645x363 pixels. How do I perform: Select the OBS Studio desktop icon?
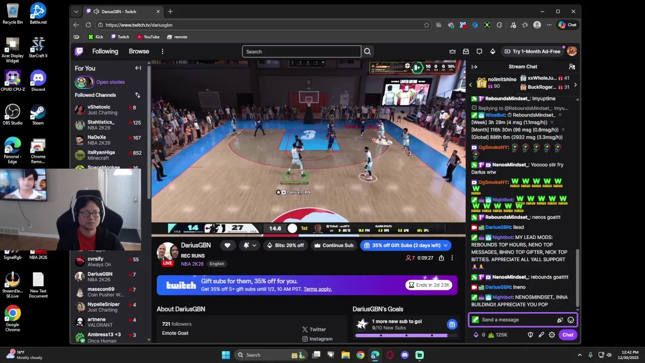click(13, 114)
